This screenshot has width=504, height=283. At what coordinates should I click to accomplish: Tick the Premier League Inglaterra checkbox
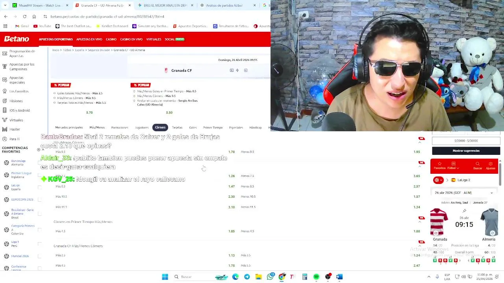(39, 175)
